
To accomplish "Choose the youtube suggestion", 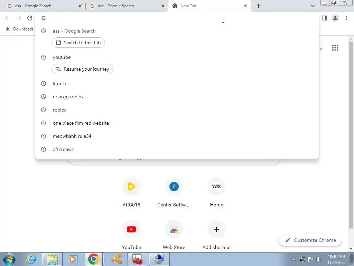I will point(177,57).
